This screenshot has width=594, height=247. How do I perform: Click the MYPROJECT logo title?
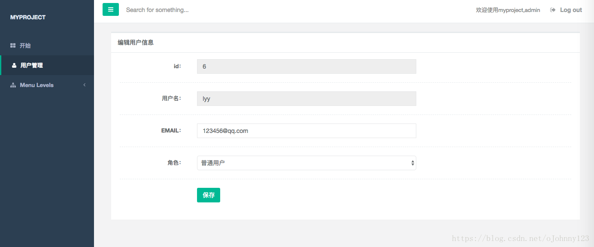(x=28, y=17)
